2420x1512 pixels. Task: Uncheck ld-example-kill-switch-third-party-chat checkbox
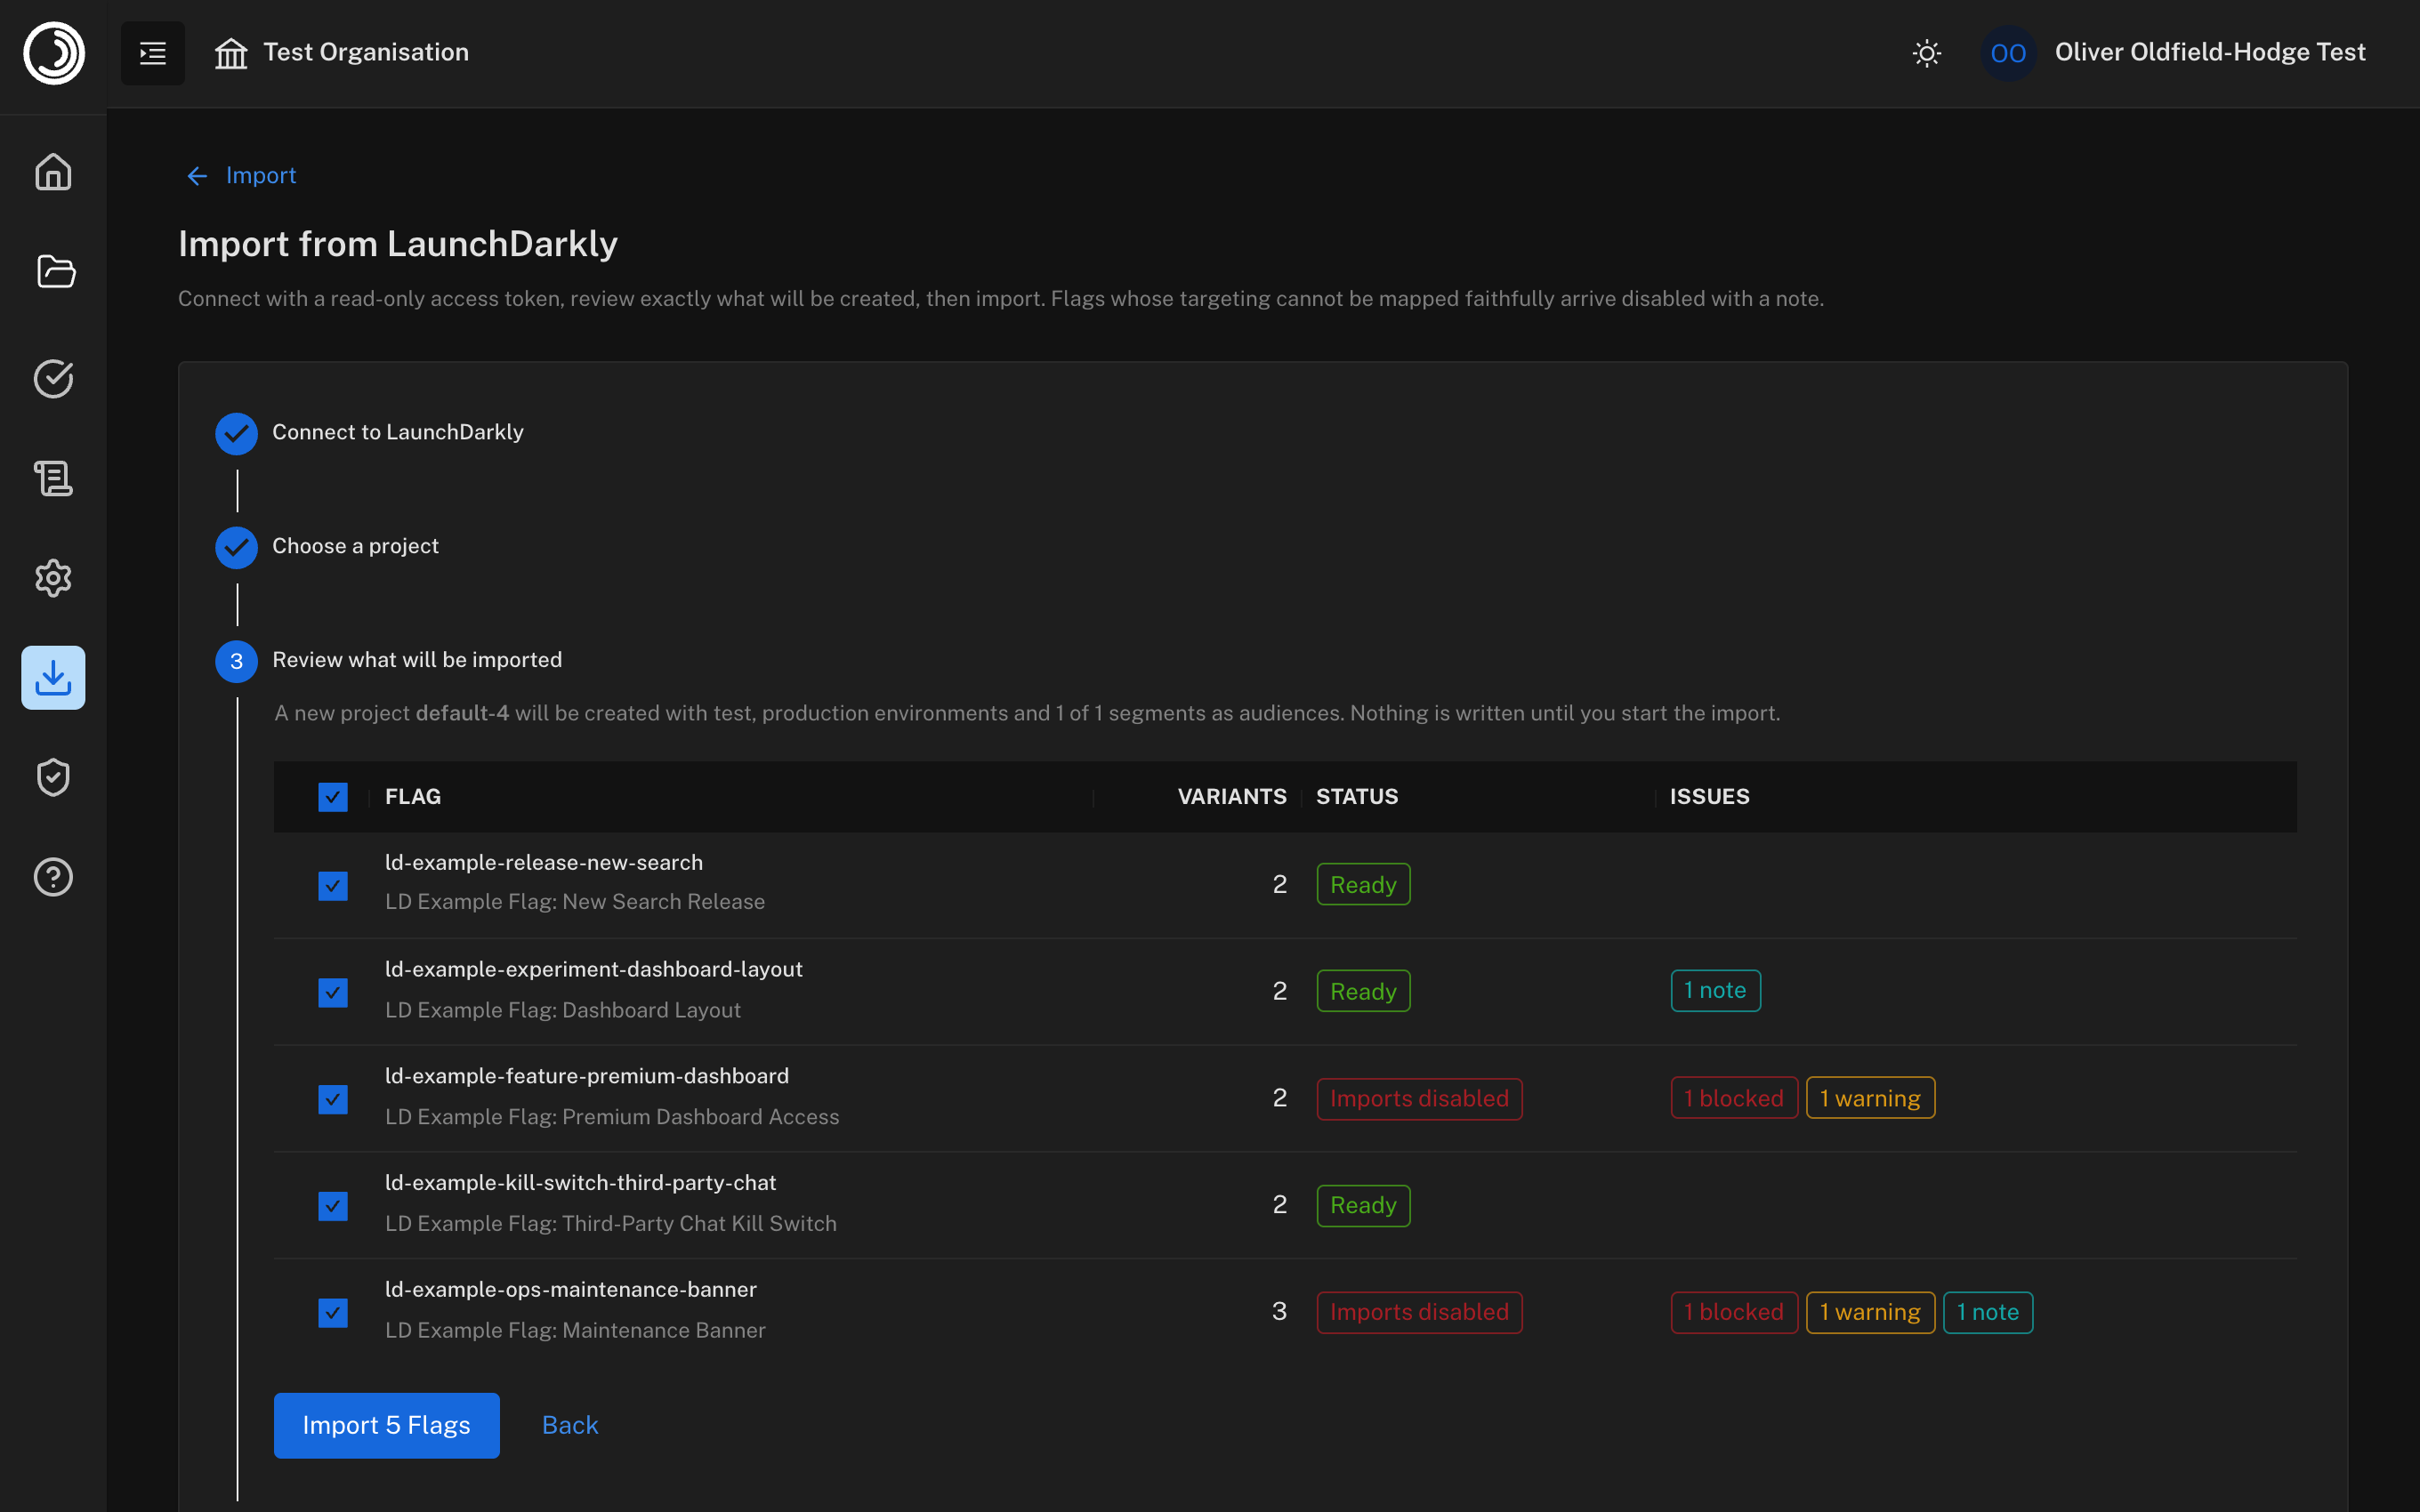[333, 1206]
